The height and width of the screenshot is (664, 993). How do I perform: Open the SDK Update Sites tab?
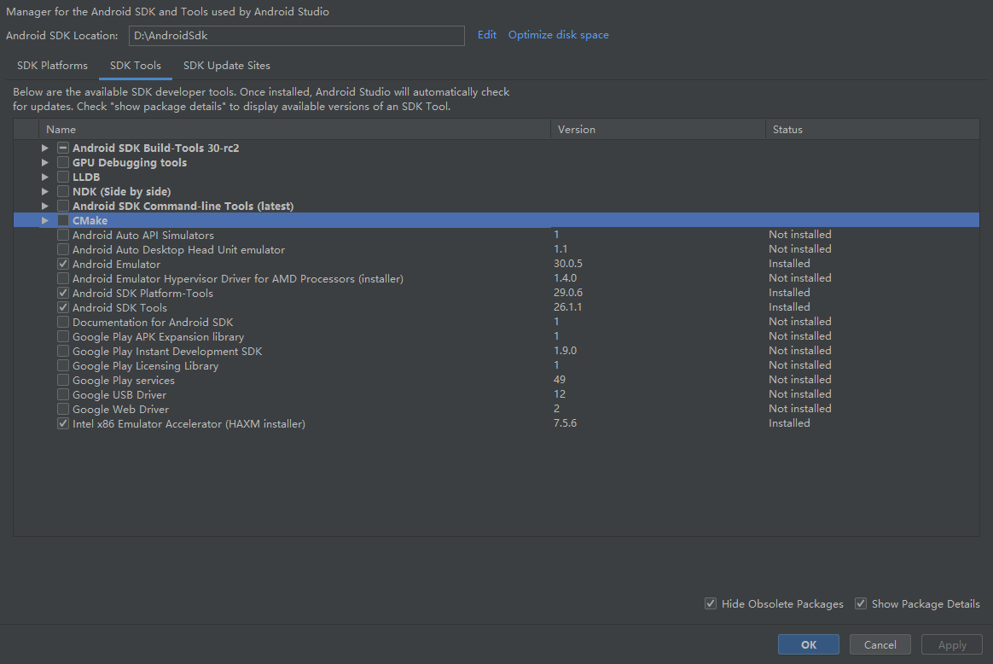coord(227,66)
